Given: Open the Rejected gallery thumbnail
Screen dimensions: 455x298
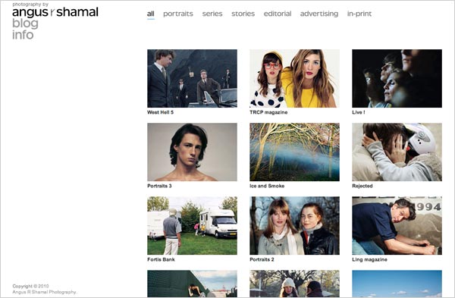Looking at the screenshot, I should (x=397, y=152).
